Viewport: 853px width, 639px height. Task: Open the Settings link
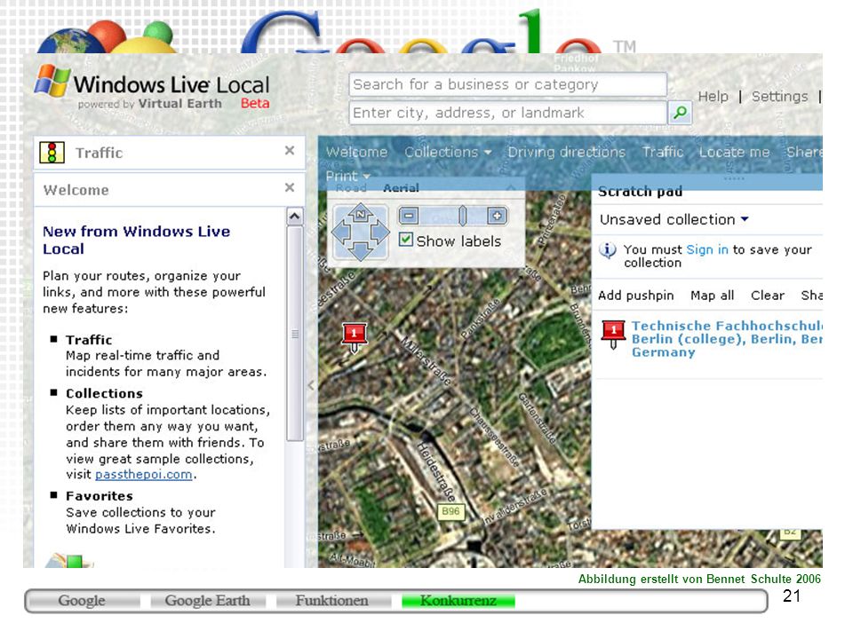coord(779,97)
